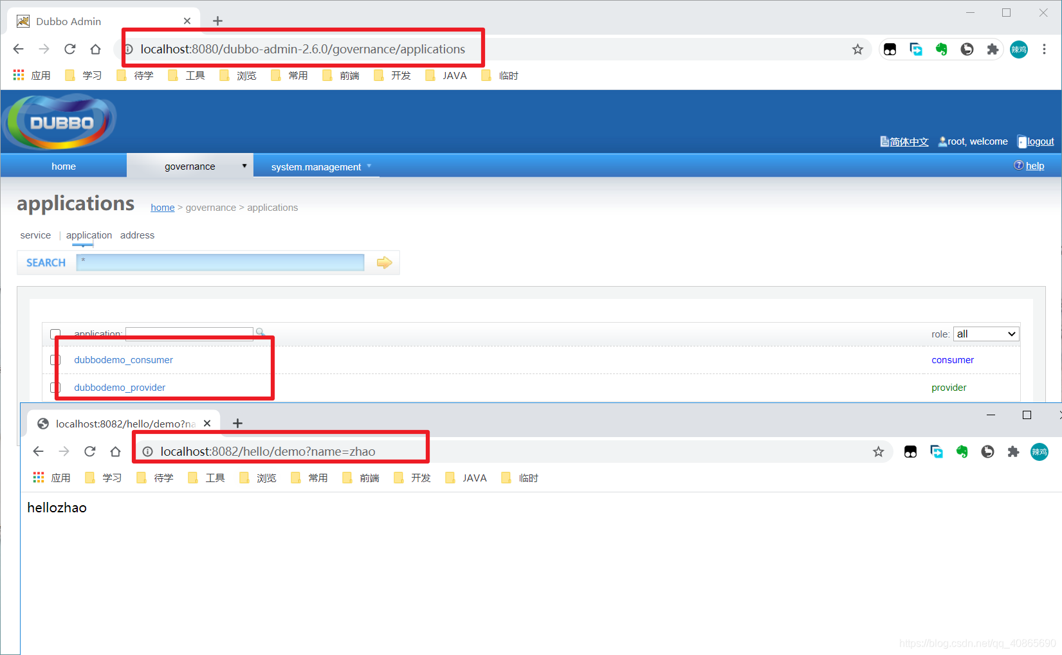
Task: Open Evernote elephant extension in Dubbo Admin window
Action: pos(942,49)
